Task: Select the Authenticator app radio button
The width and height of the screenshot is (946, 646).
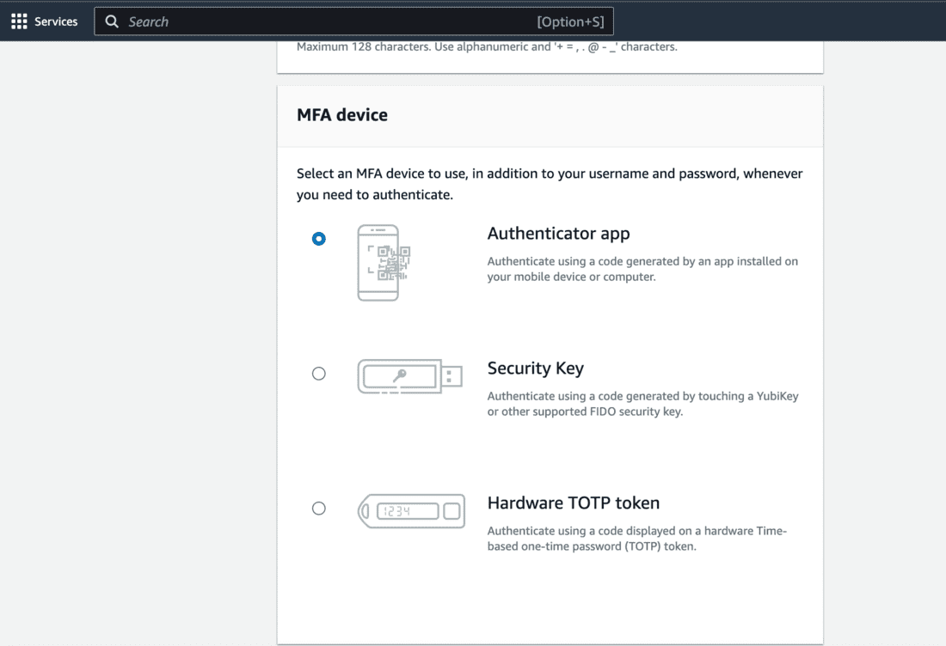Action: 319,239
